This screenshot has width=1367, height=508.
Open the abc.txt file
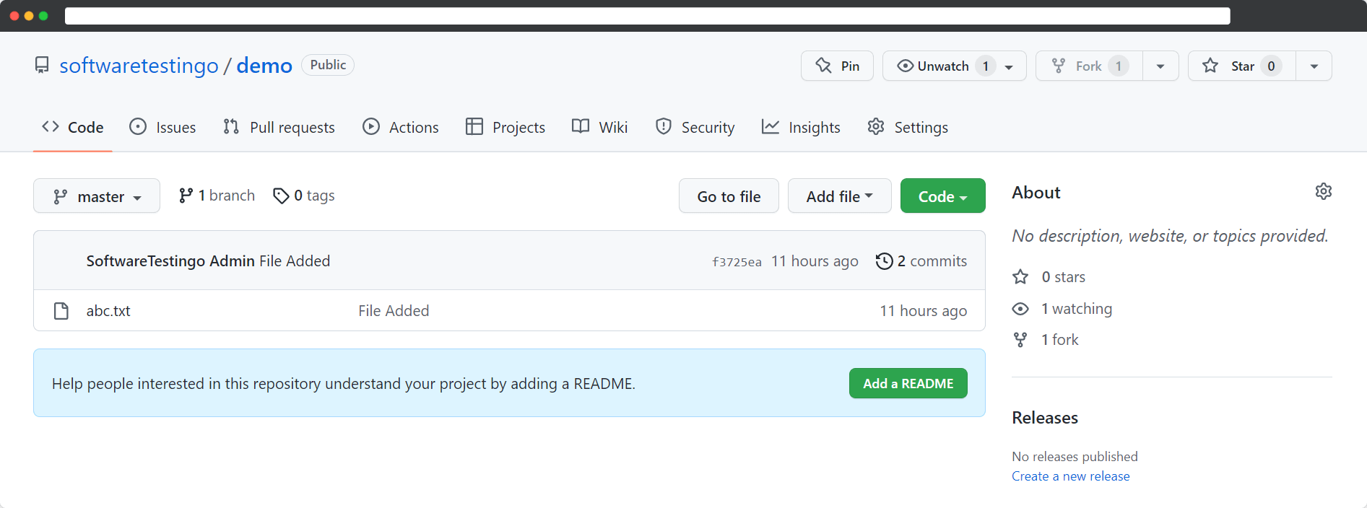click(108, 311)
